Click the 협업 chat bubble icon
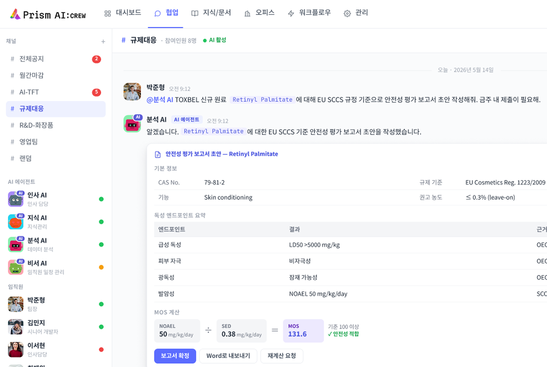This screenshot has height=367, width=547. click(x=157, y=13)
